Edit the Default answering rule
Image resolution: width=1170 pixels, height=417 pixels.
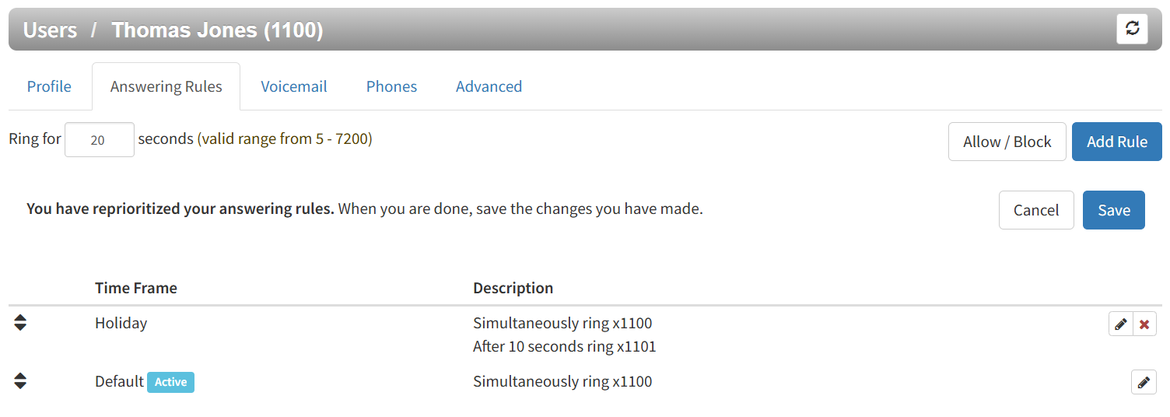pos(1143,382)
